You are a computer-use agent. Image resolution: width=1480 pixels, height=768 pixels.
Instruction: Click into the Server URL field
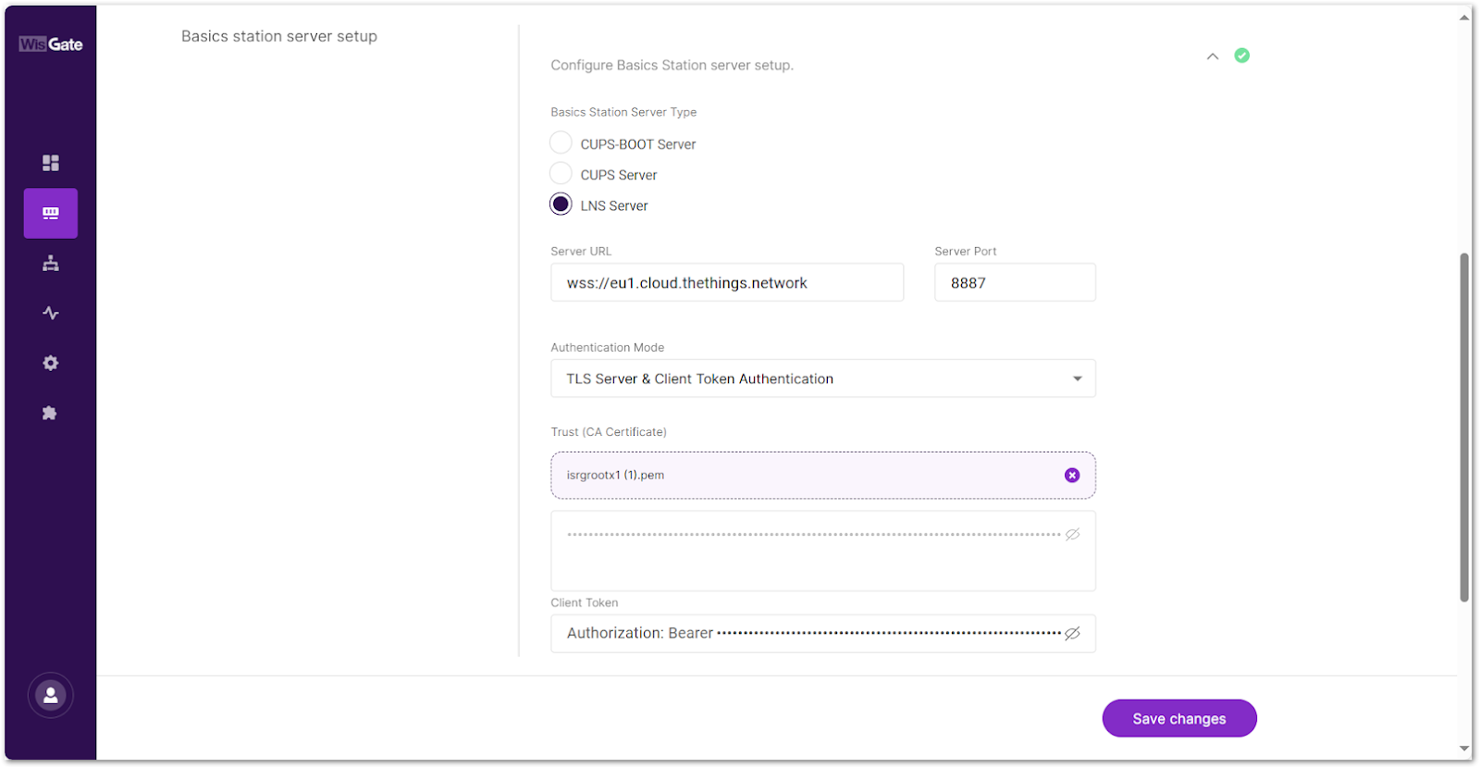point(726,283)
